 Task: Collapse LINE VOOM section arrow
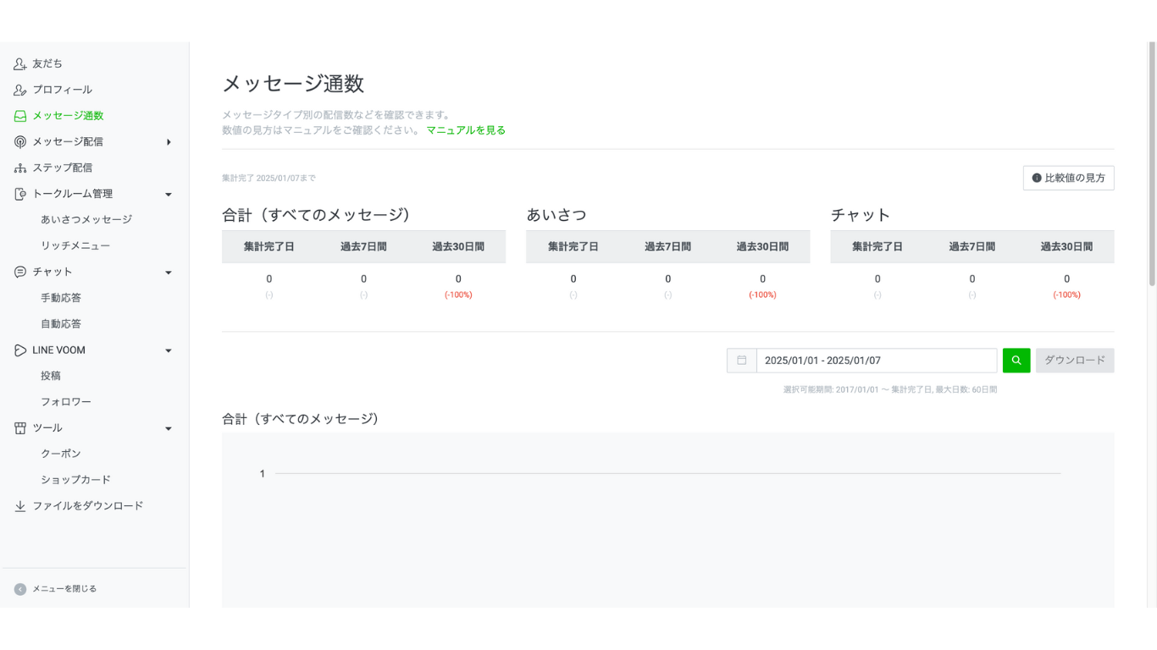(x=169, y=350)
